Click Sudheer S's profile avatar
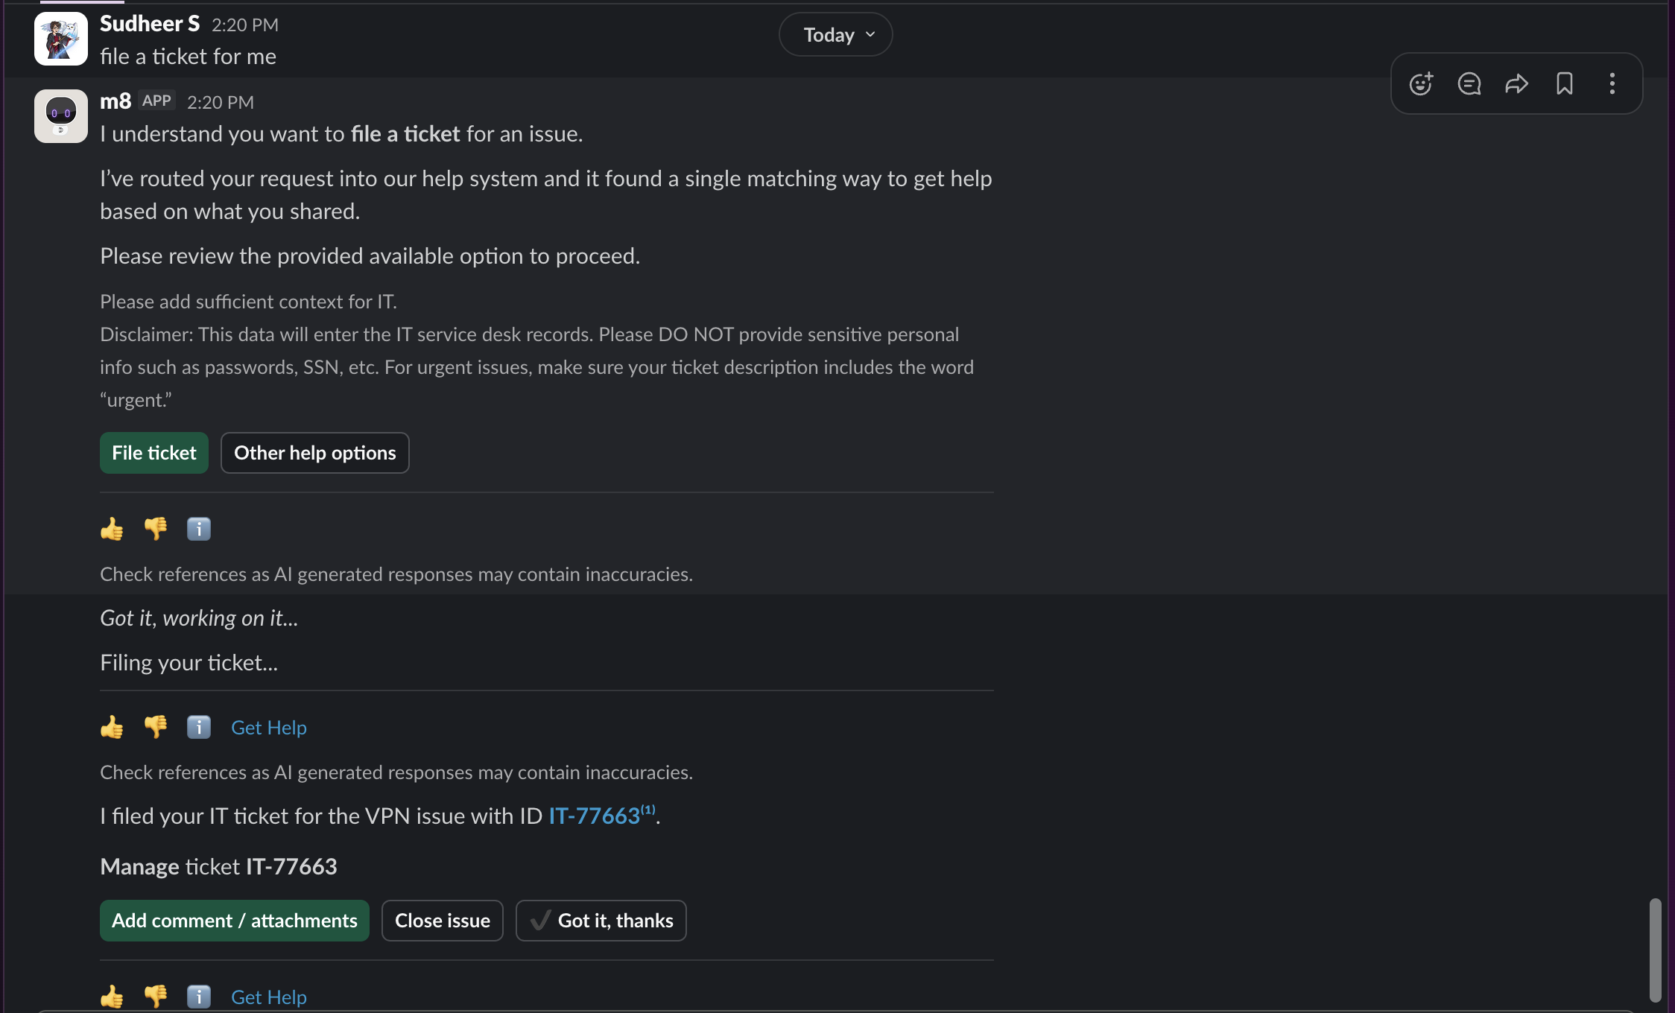The width and height of the screenshot is (1675, 1013). (x=61, y=39)
